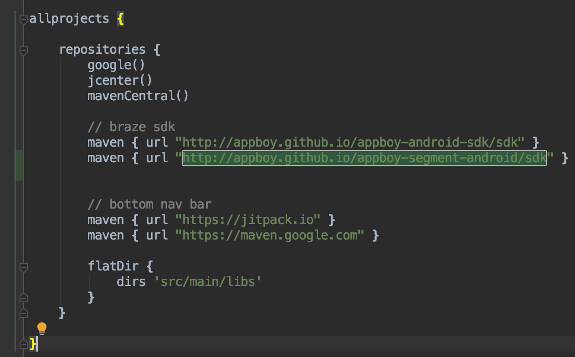
Task: Collapse the allprojects block from the gutter
Action: click(x=23, y=19)
